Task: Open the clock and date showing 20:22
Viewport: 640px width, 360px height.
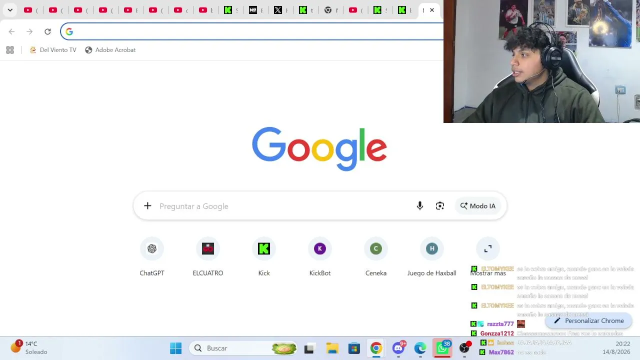Action: tap(616, 348)
